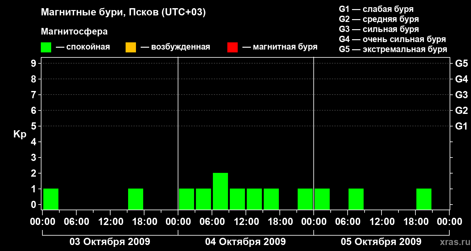Click the 00:00–03:00 bar on 04 Октября
Screen dimensions: 471x251
tap(187, 199)
